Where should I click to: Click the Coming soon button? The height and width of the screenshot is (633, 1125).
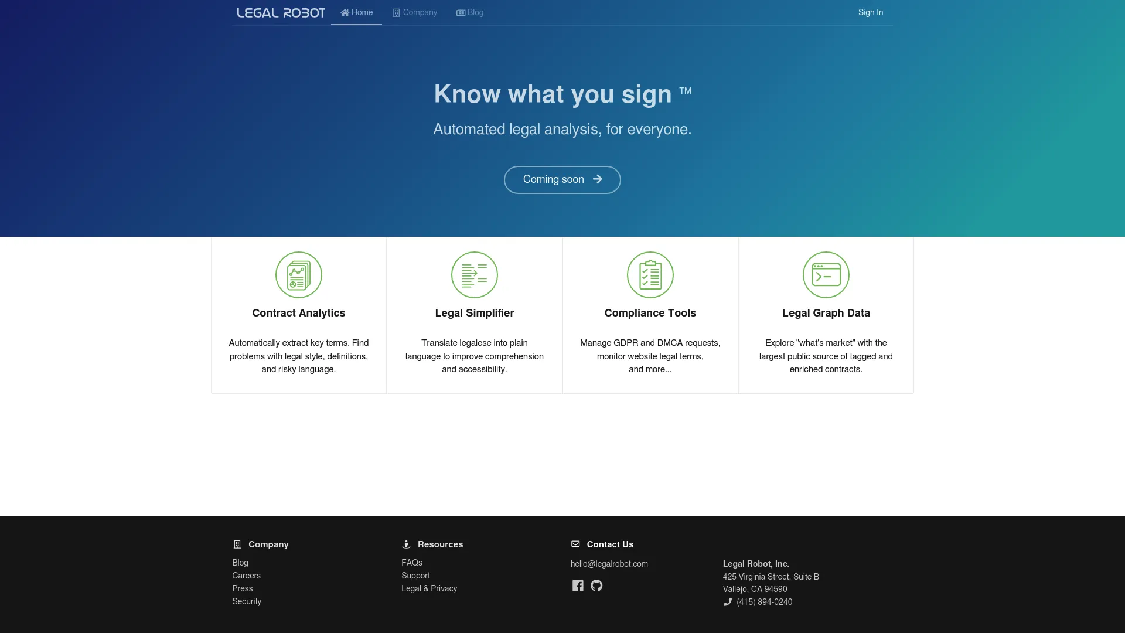click(562, 180)
